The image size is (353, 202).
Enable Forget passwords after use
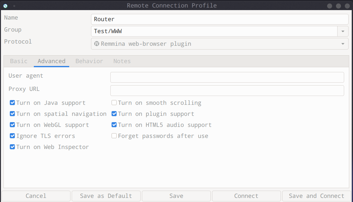114,136
